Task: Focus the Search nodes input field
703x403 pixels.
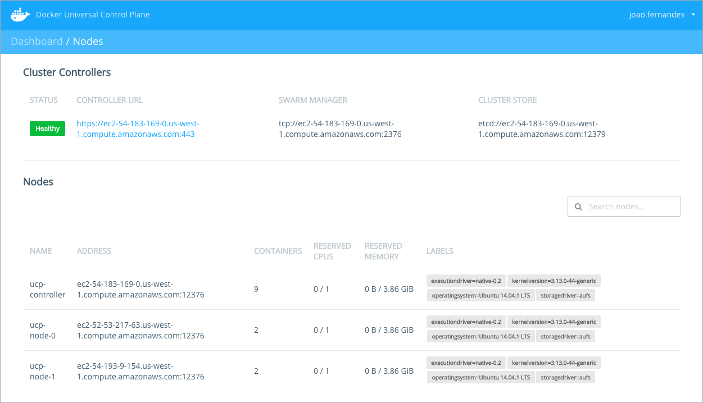Action: (x=631, y=207)
